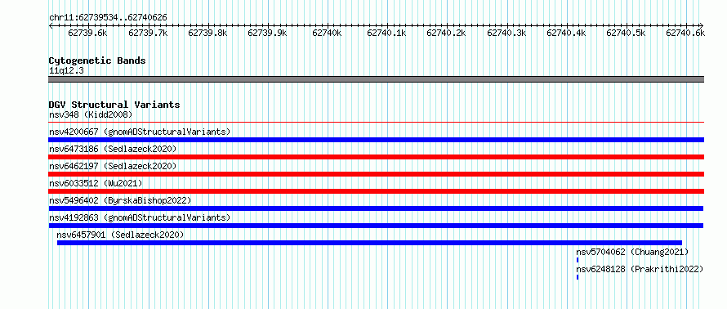Click the 62740.6k ruler tick label
Viewport: 727px width, 309px height.
(x=685, y=33)
